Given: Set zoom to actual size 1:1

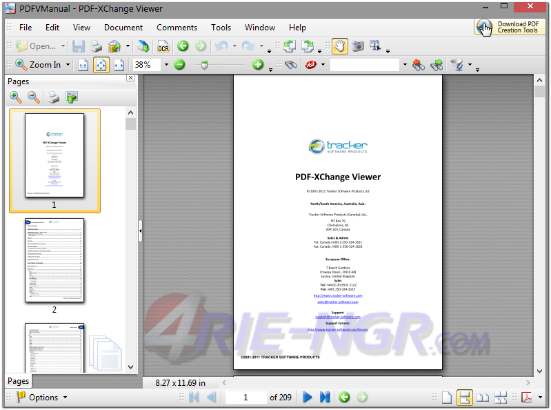Looking at the screenshot, I should pyautogui.click(x=83, y=65).
